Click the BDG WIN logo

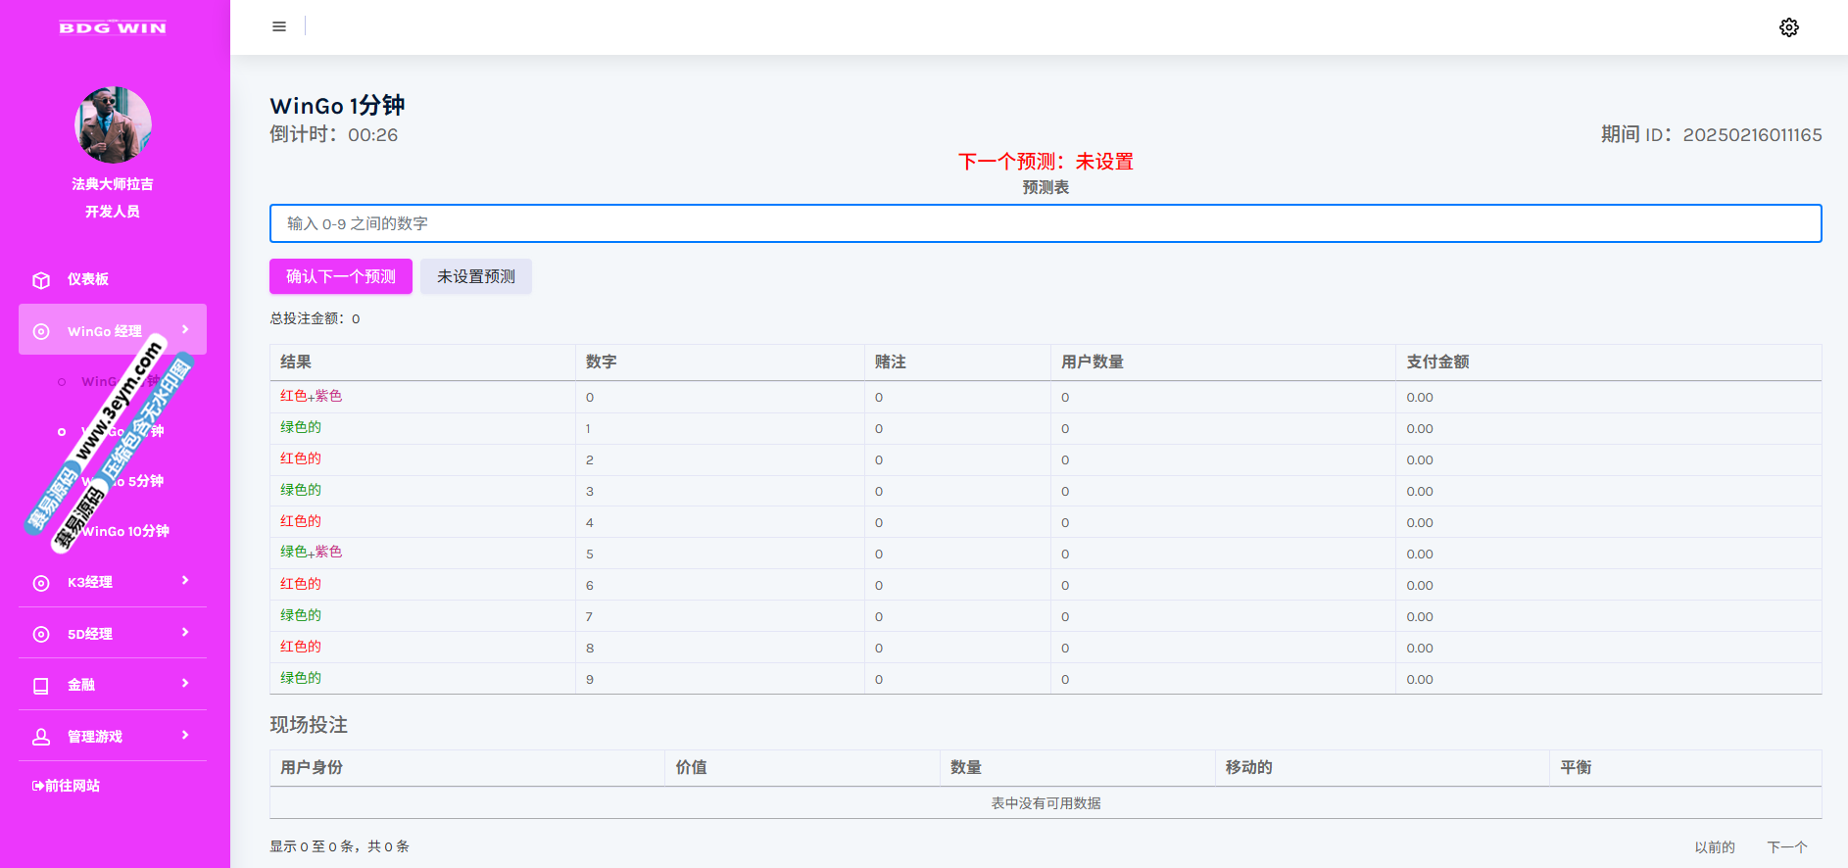(113, 27)
